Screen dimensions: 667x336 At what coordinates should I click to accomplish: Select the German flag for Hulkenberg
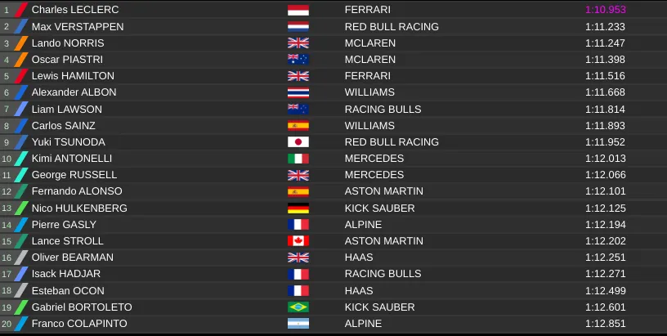pyautogui.click(x=298, y=208)
